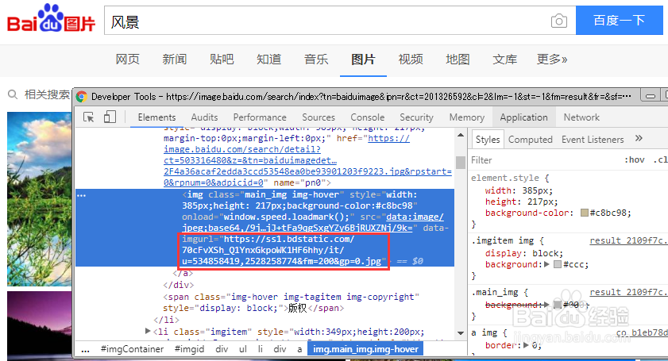Toggle the device toolbar icon
The height and width of the screenshot is (361, 668).
(x=110, y=117)
